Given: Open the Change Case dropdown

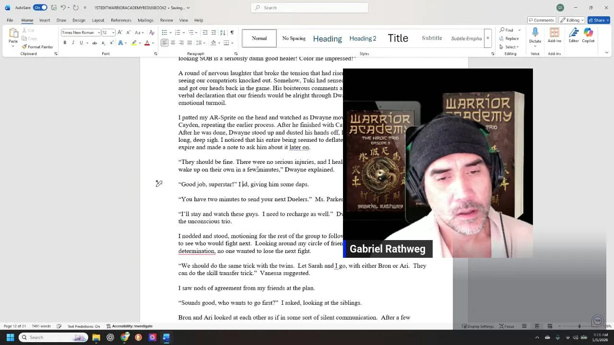Looking at the screenshot, I should [x=139, y=33].
